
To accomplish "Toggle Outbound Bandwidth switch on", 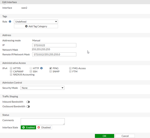I will point(28,106).
